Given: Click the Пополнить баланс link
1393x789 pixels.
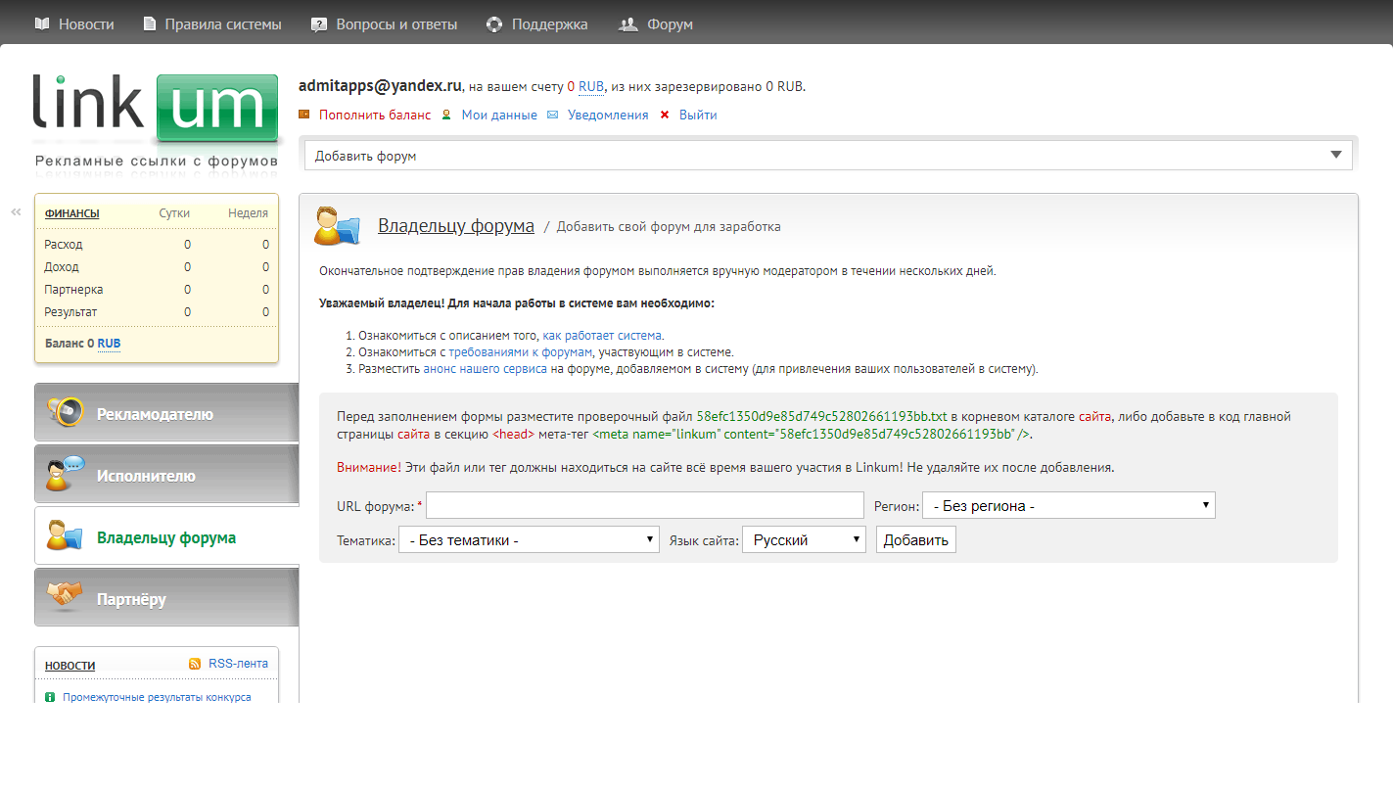Looking at the screenshot, I should [x=375, y=116].
